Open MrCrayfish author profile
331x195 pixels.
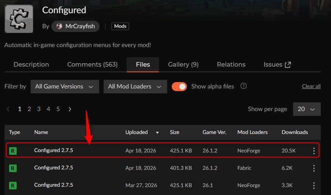(x=75, y=26)
